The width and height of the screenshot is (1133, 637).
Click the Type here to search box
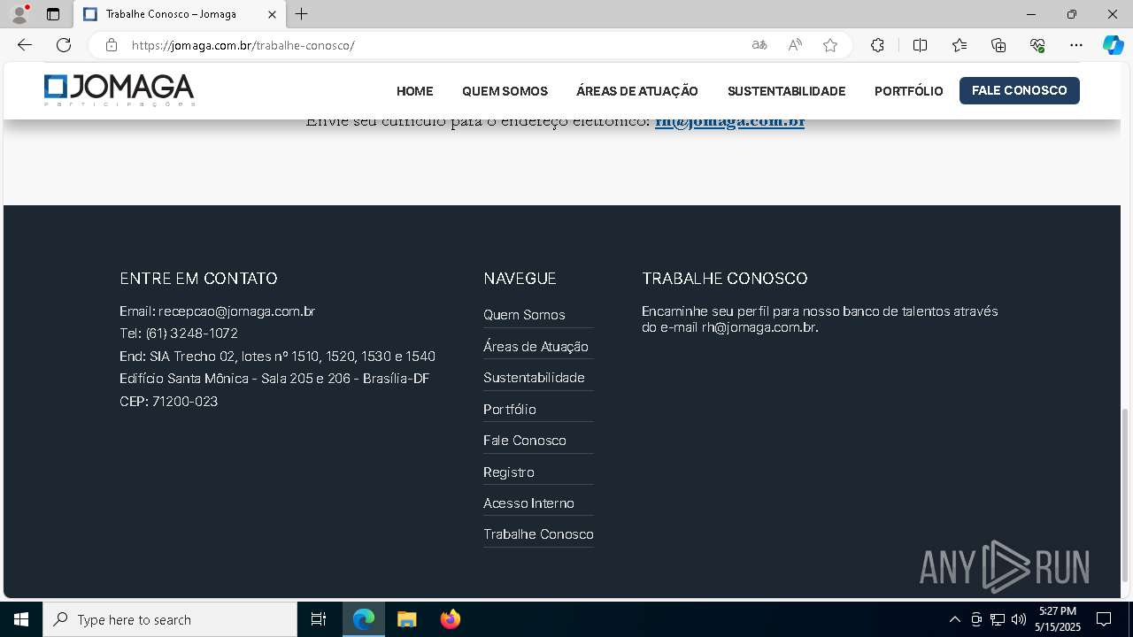[x=170, y=619]
